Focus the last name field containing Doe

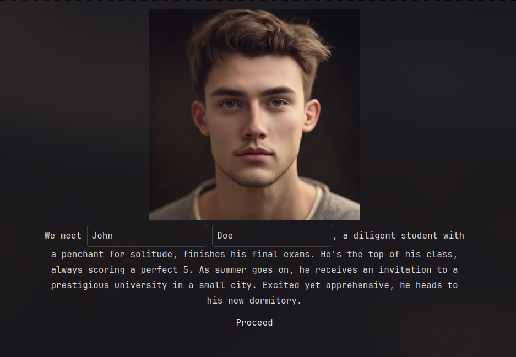click(272, 235)
